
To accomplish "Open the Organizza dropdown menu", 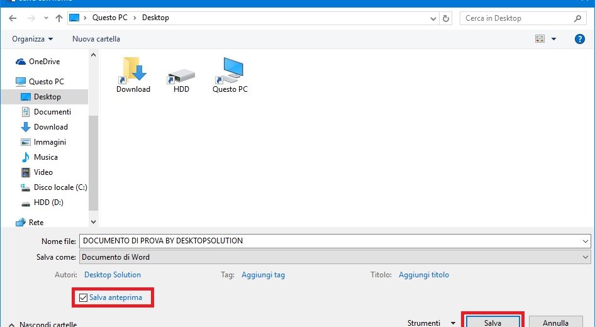I will [x=32, y=39].
